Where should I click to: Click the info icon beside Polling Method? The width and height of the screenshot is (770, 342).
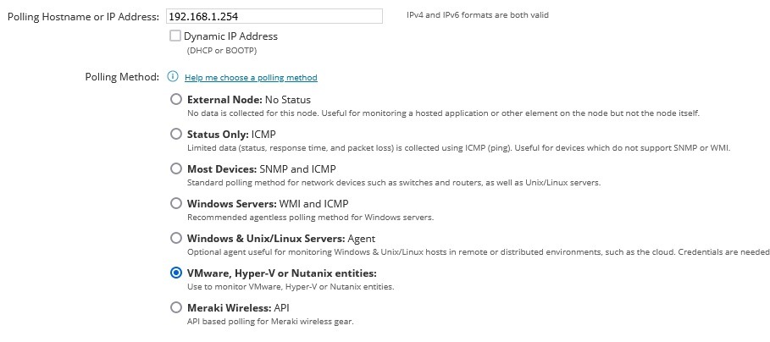tap(173, 77)
